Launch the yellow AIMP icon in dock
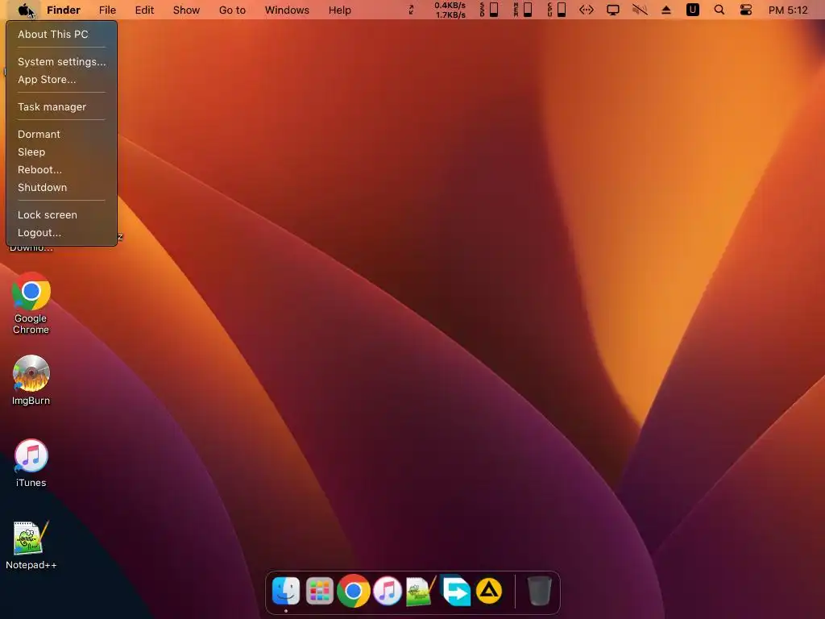The image size is (825, 619). click(489, 591)
